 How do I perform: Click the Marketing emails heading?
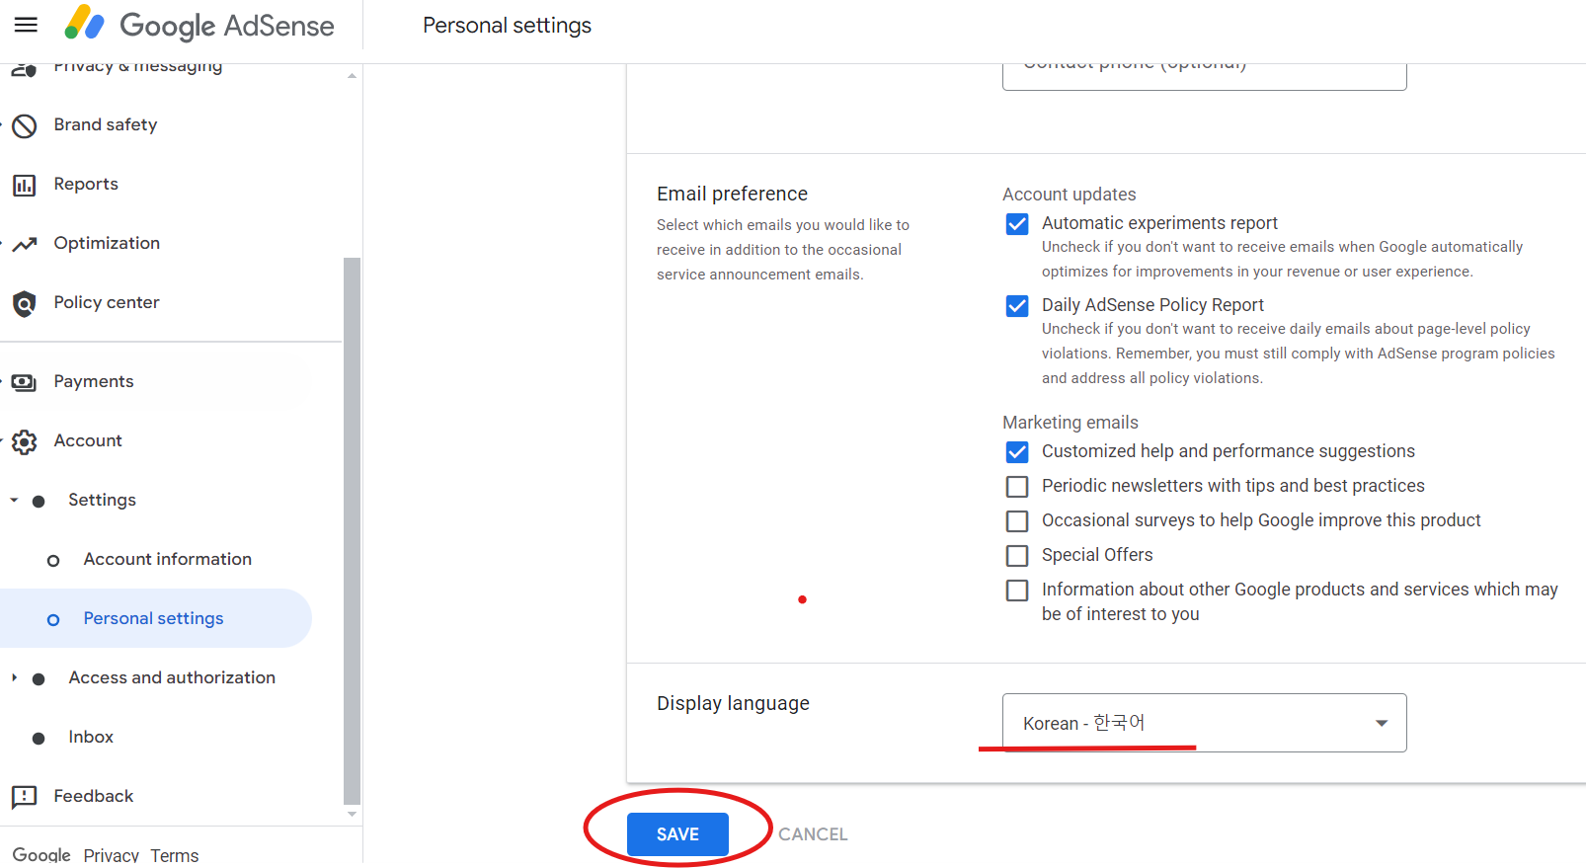point(1071,423)
